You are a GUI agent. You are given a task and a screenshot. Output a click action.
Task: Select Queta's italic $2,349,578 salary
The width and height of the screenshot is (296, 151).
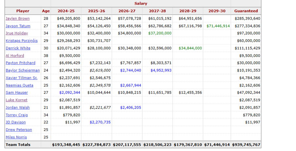coord(100,85)
